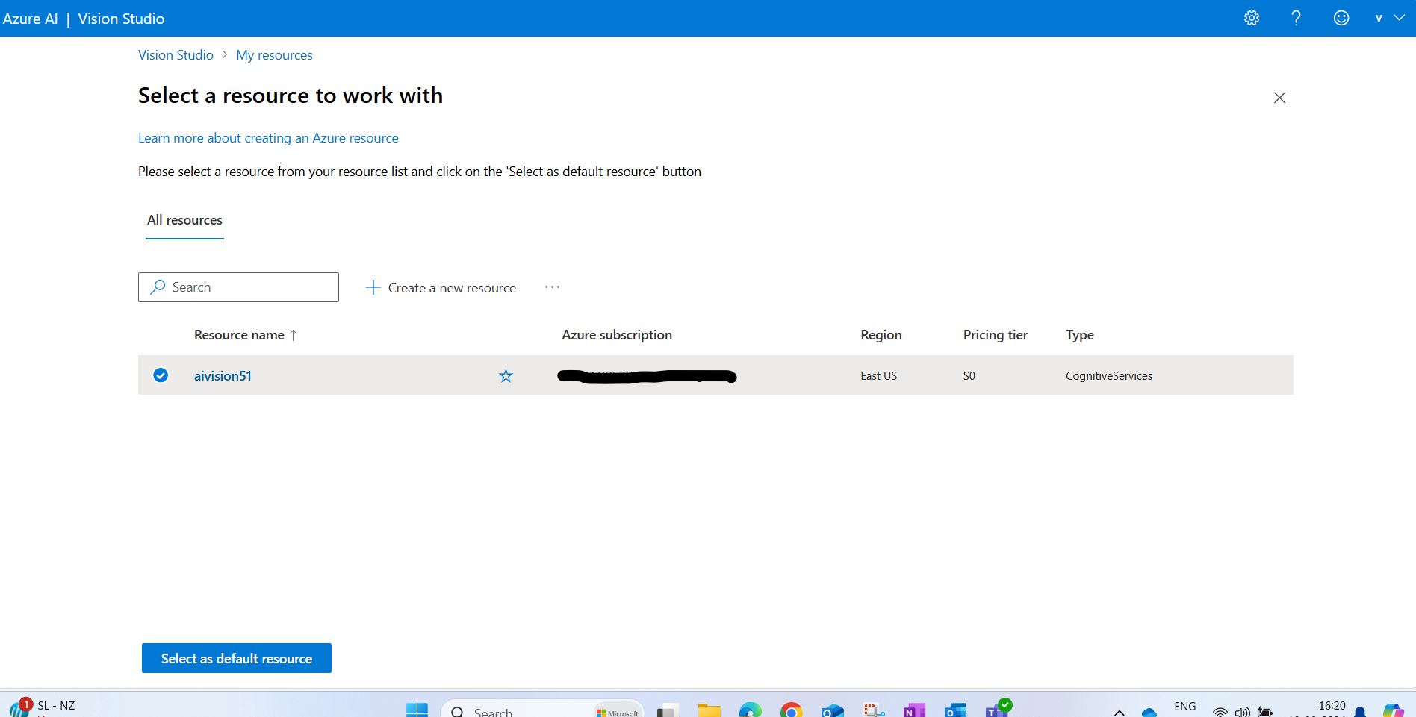Expand the account dropdown chevron
Viewport: 1416px width, 717px height.
pos(1400,18)
